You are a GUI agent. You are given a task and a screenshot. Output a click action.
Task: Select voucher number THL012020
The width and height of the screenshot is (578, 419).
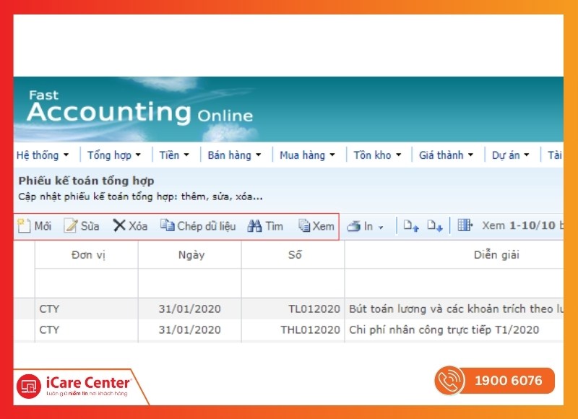(311, 330)
